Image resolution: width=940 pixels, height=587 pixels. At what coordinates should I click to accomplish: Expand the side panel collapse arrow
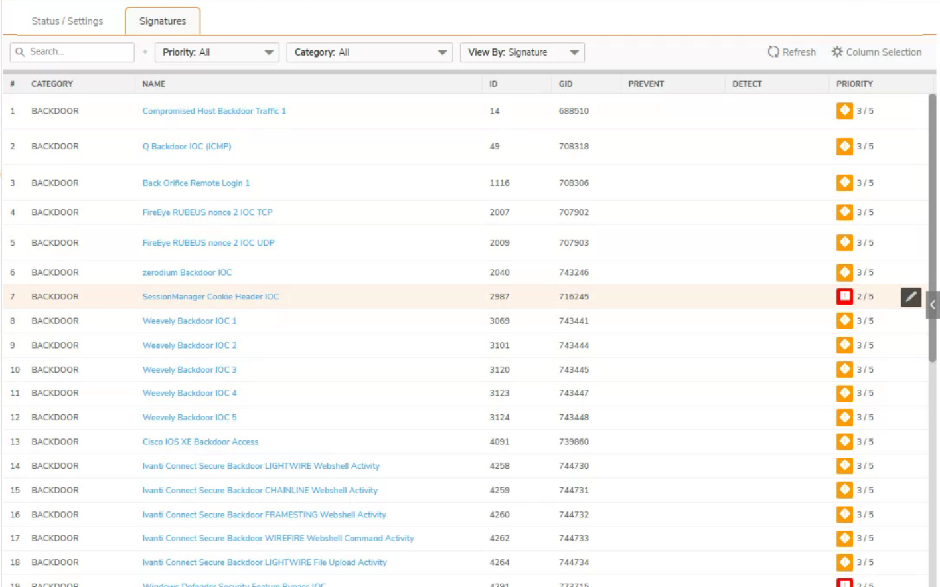[933, 305]
